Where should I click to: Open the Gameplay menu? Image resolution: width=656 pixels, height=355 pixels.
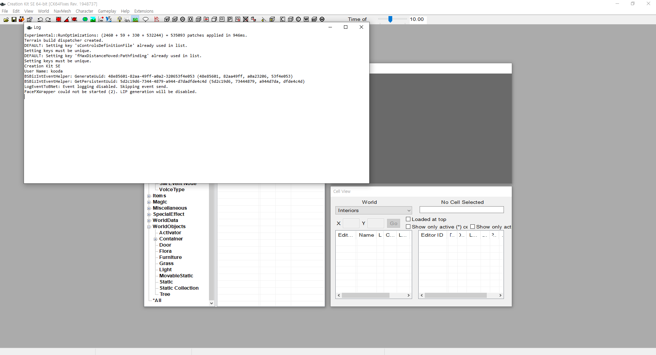pos(107,11)
